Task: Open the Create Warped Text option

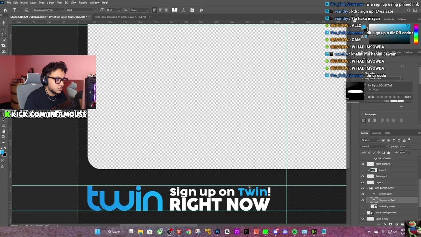Action: 183,10
